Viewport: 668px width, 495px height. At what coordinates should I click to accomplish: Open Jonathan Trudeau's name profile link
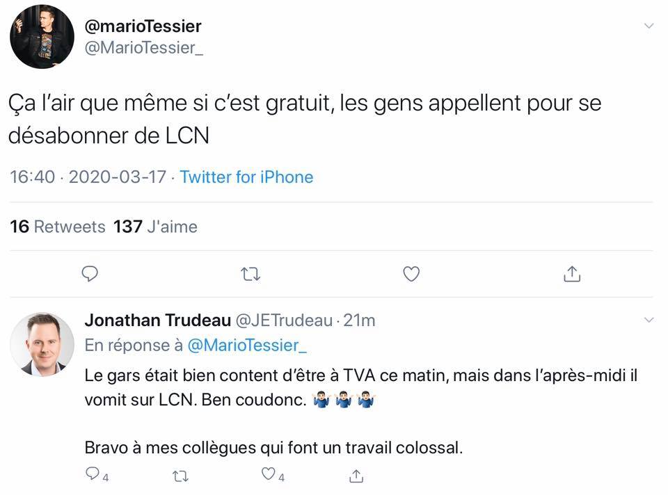pyautogui.click(x=158, y=320)
